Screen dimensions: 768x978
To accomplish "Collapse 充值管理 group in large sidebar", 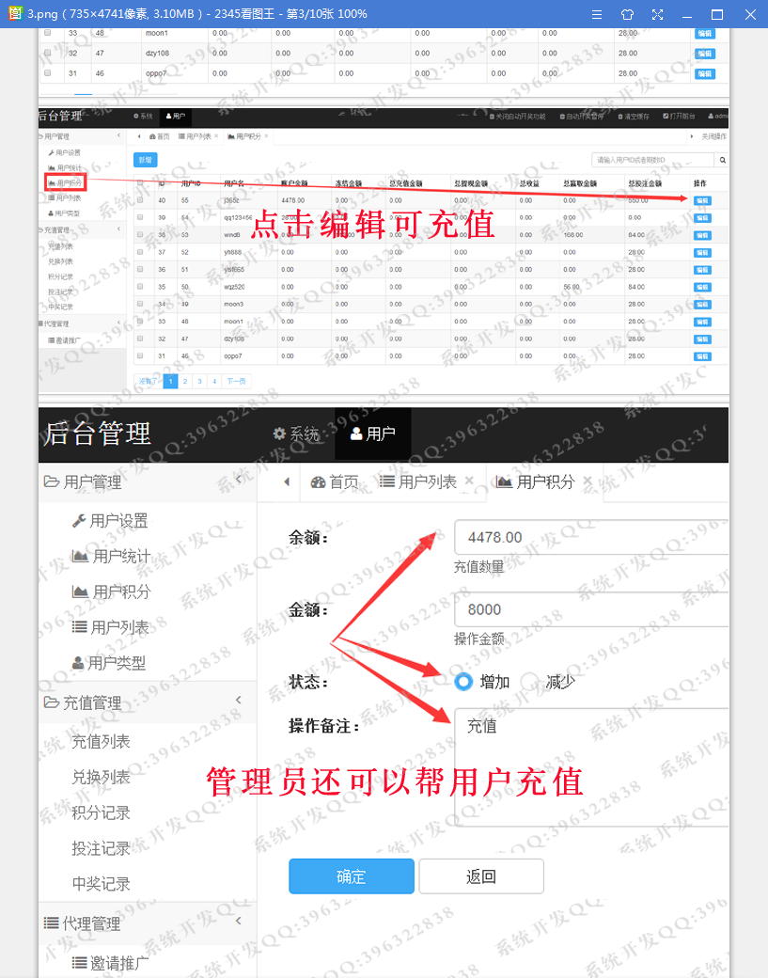I will tap(239, 701).
